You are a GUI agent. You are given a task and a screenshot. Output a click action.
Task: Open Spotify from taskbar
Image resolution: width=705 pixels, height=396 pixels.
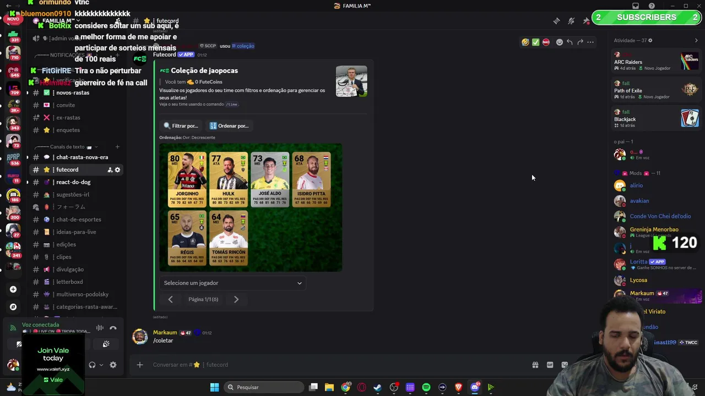tap(426, 387)
